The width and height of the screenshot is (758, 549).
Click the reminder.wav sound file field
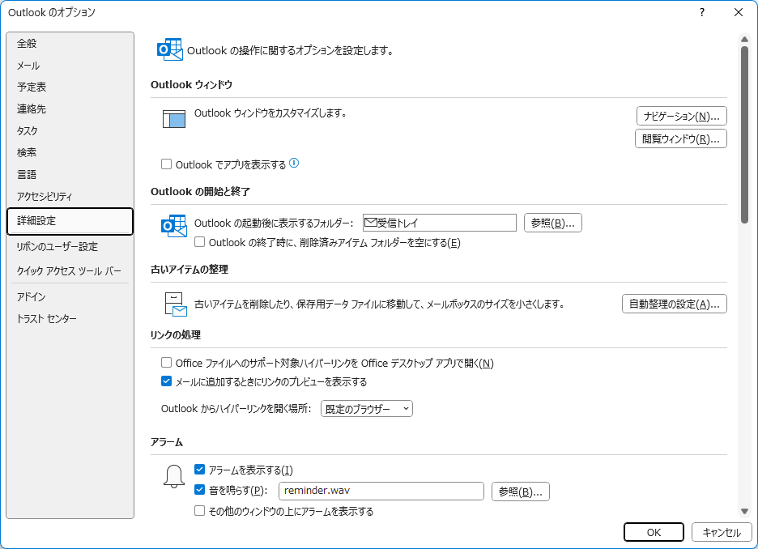click(381, 491)
